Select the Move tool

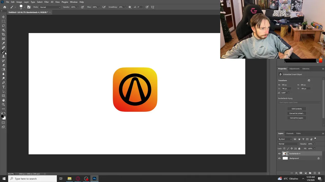coord(4,17)
